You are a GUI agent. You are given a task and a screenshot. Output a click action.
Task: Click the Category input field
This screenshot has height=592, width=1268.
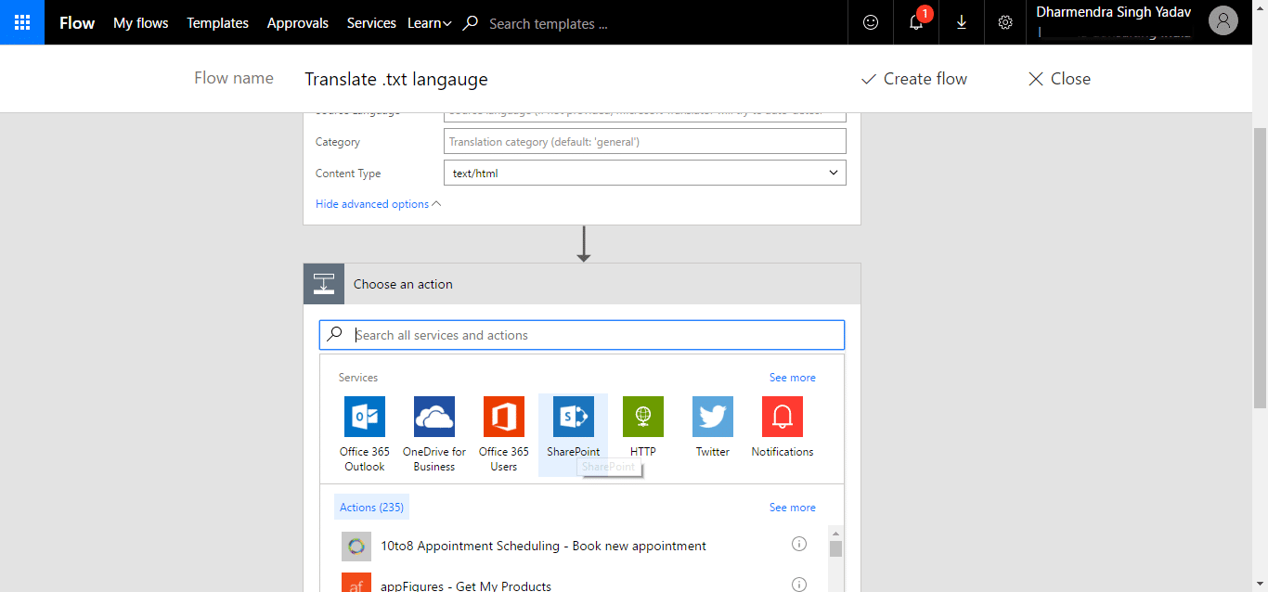click(645, 141)
